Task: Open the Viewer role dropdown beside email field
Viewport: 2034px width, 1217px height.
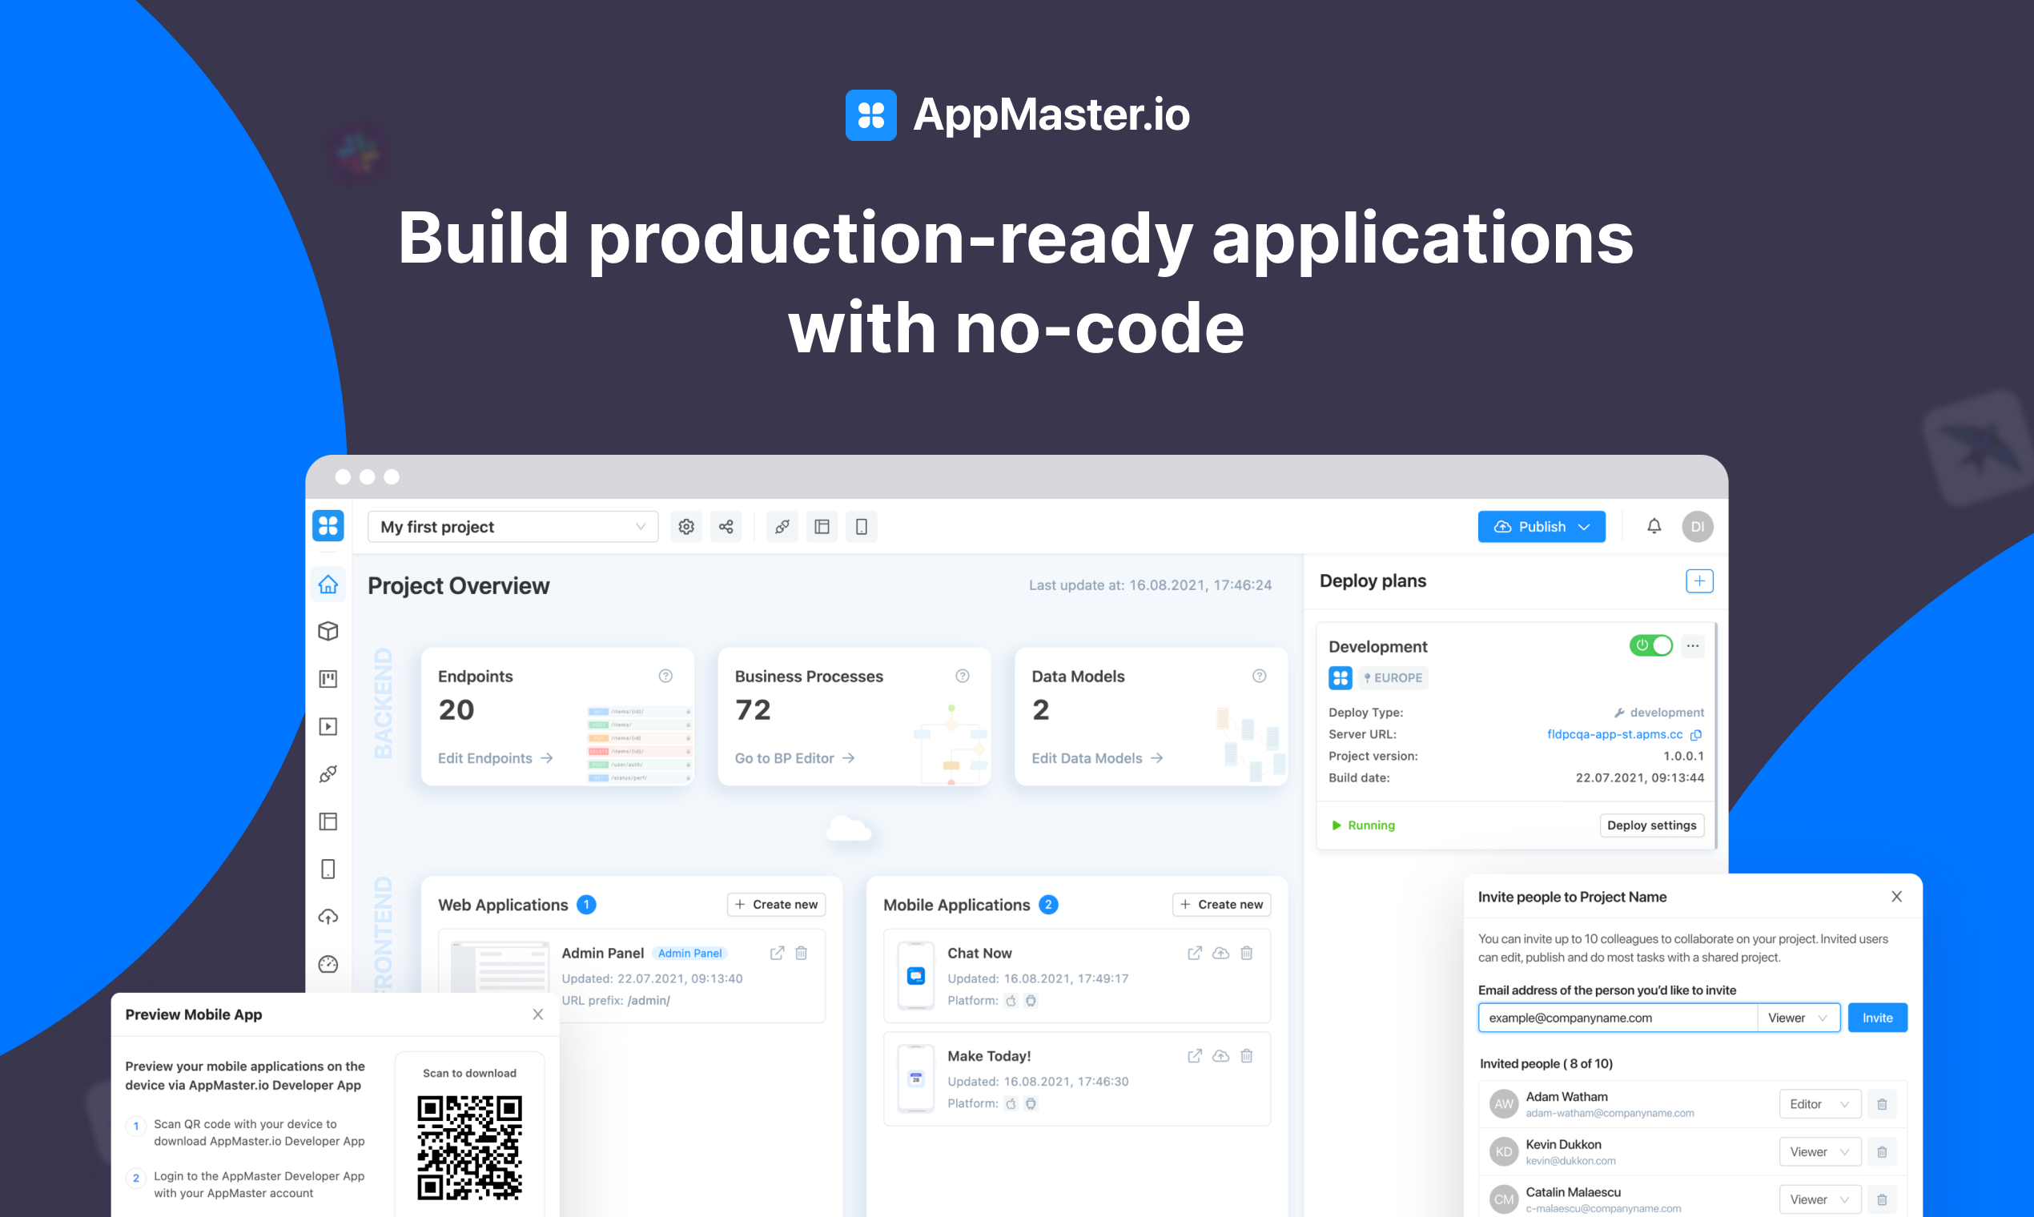Action: click(1798, 1018)
